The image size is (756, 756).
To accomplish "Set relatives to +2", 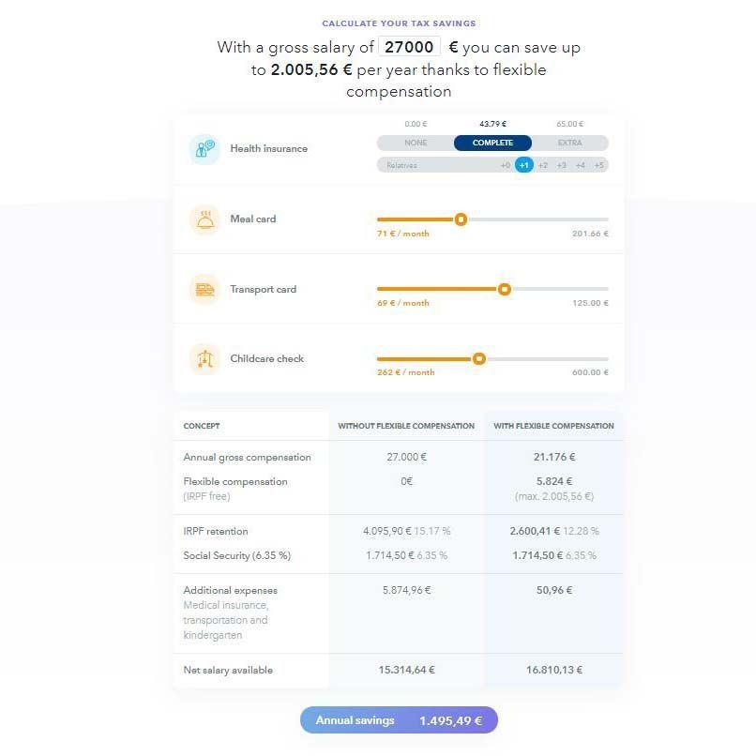I will tap(543, 165).
